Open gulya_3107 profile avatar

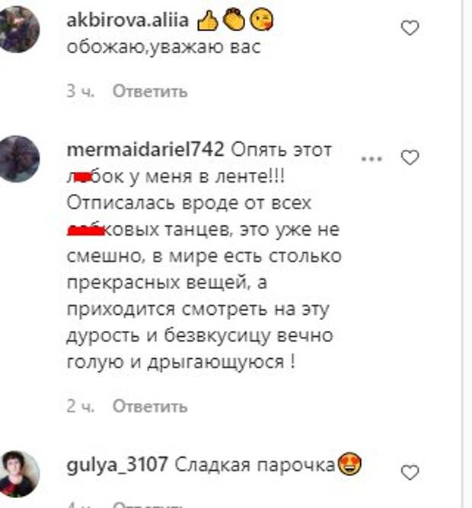point(18,474)
